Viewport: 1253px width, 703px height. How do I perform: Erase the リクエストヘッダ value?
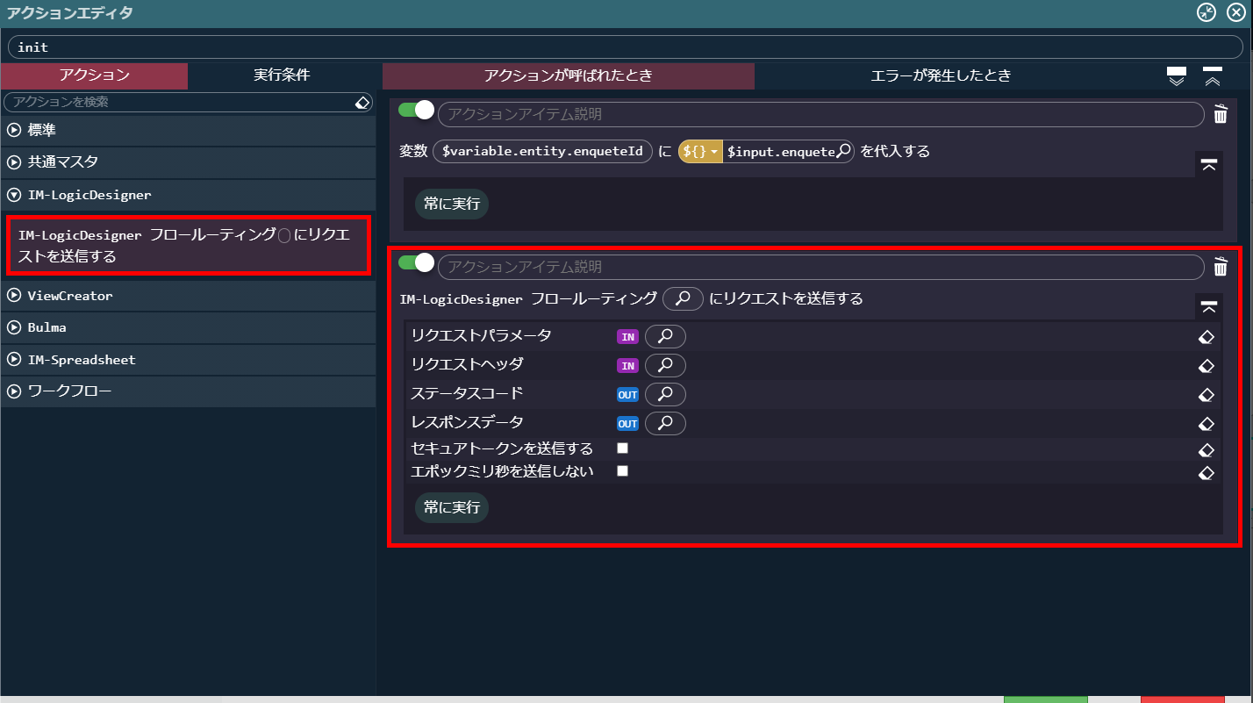coord(1206,366)
